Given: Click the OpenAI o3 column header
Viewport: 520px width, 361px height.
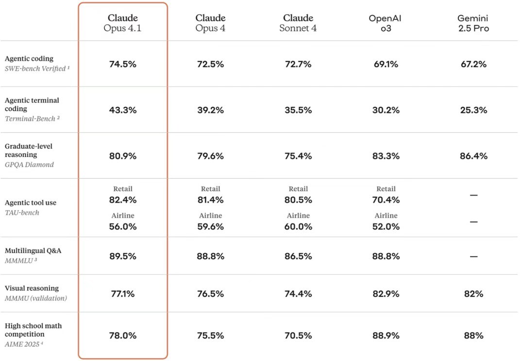Looking at the screenshot, I should coord(385,23).
